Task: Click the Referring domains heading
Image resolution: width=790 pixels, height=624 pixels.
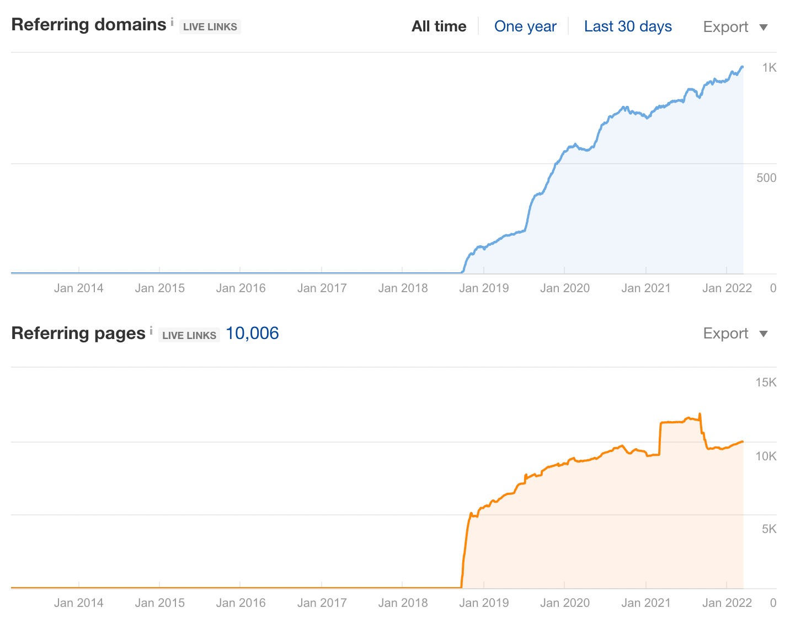Action: point(89,25)
